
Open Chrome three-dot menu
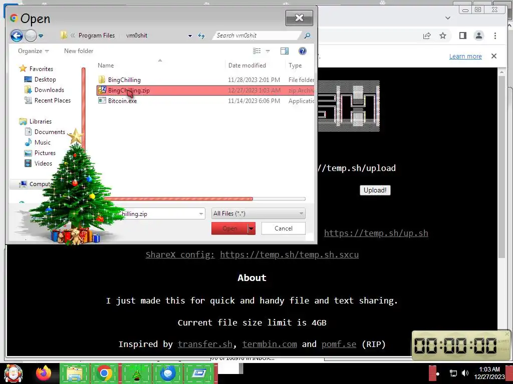[x=495, y=35]
